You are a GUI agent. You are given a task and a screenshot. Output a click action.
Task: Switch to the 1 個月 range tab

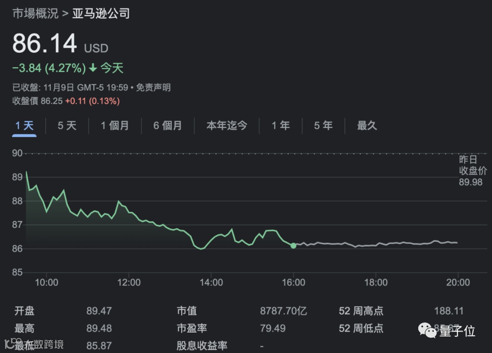pos(115,126)
